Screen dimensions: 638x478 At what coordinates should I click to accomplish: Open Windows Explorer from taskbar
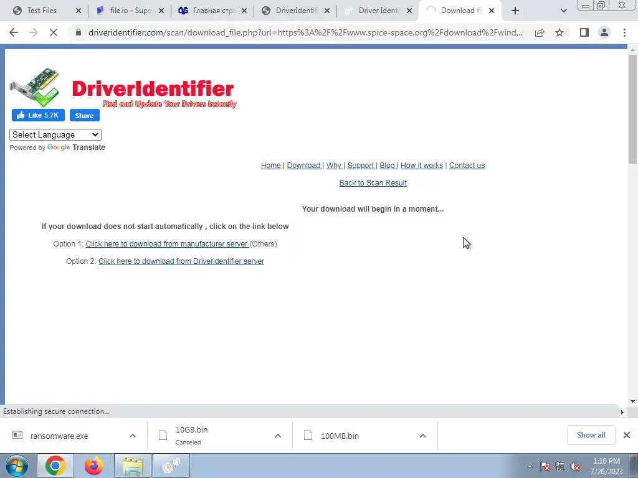(x=133, y=466)
